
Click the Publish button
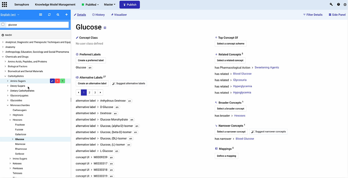(130, 5)
